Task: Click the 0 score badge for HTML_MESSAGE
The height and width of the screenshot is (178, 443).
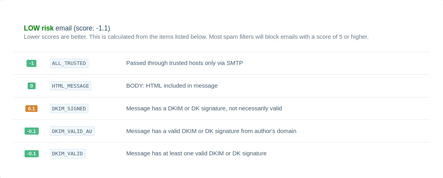Action: click(x=31, y=86)
